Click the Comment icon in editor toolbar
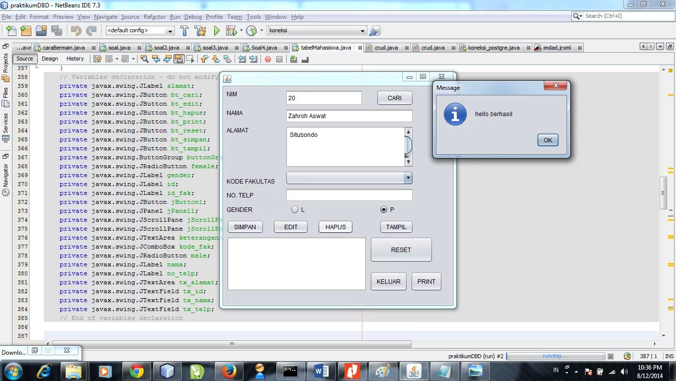This screenshot has width=676, height=381. (x=293, y=59)
